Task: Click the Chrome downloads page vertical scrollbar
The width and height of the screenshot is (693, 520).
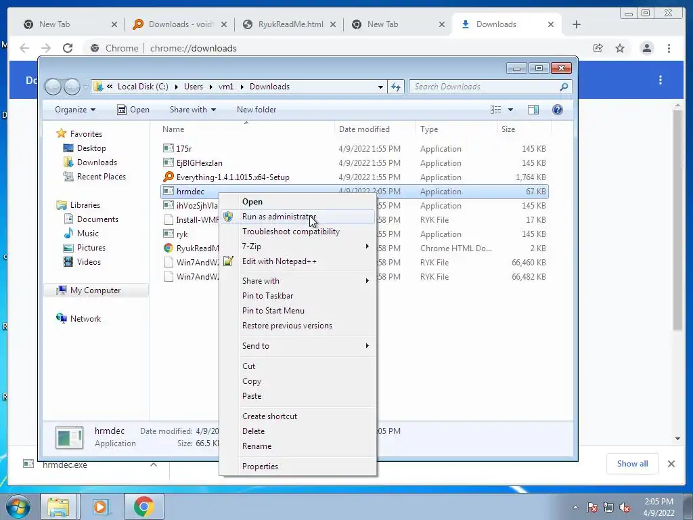Action: pyautogui.click(x=677, y=220)
